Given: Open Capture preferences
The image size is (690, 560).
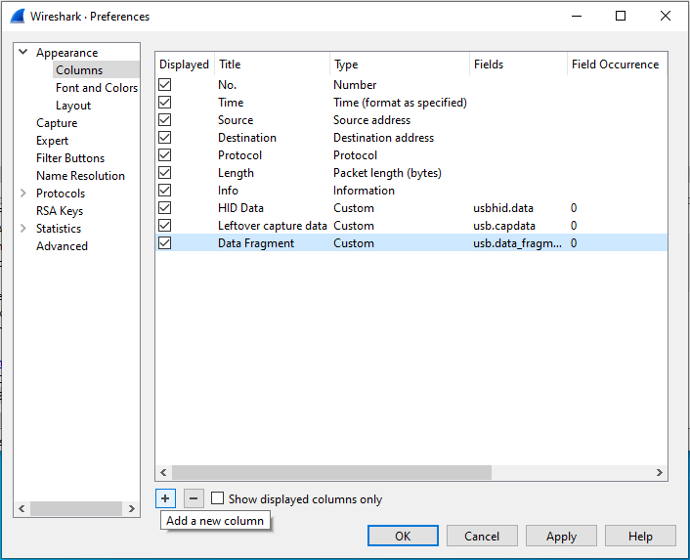Looking at the screenshot, I should click(x=57, y=123).
